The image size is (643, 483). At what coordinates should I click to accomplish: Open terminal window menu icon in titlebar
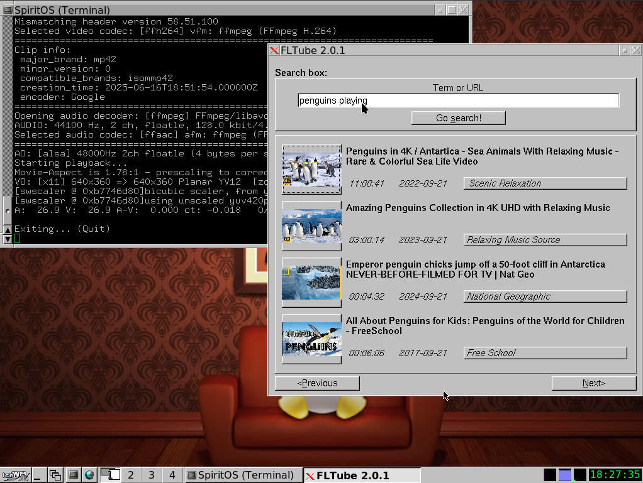click(8, 10)
